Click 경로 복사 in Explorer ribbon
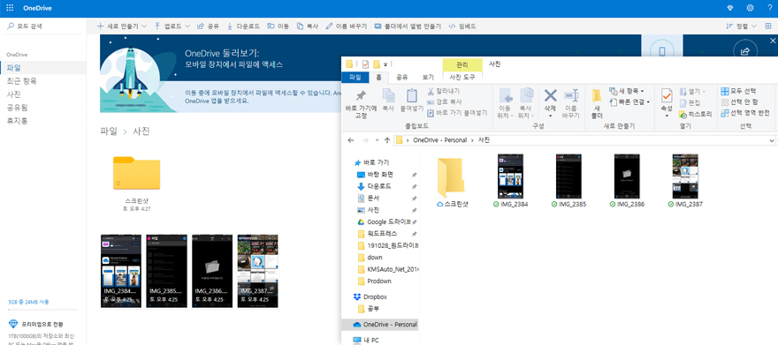 tap(445, 102)
